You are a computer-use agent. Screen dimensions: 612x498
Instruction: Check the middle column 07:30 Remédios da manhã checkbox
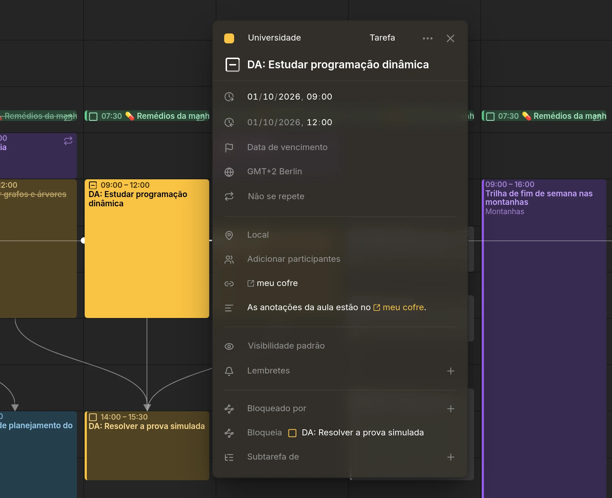[93, 116]
